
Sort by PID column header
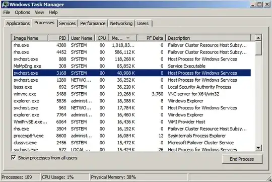pos(58,38)
